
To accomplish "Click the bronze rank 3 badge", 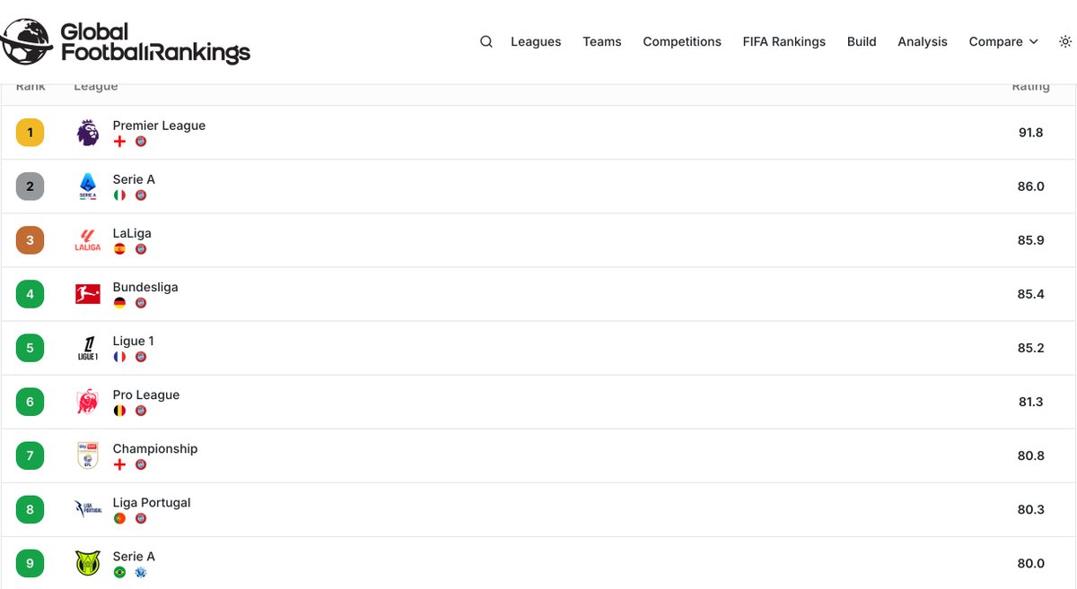I will click(30, 240).
